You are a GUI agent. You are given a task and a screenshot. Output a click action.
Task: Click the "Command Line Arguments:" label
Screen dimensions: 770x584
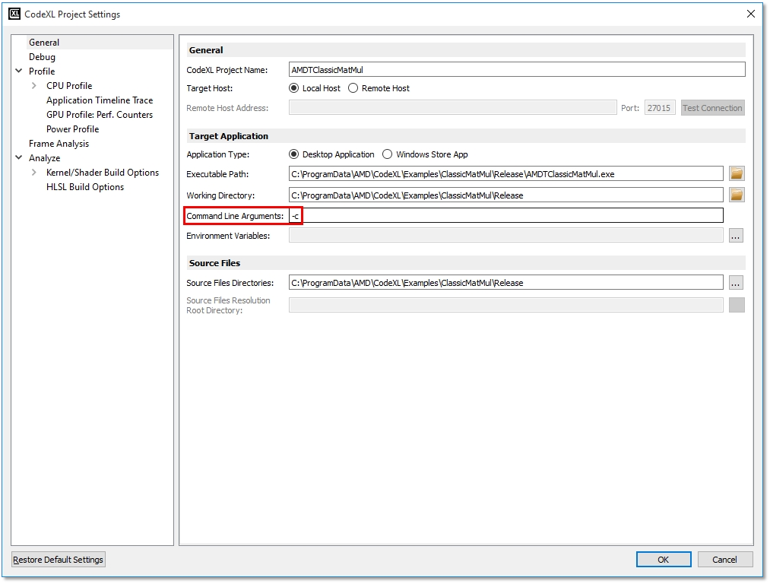[x=235, y=216]
